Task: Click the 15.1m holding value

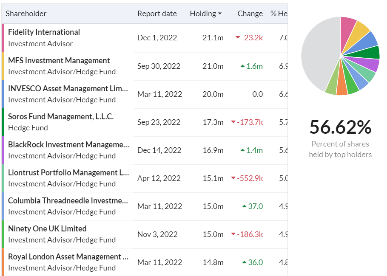Action: tap(213, 178)
